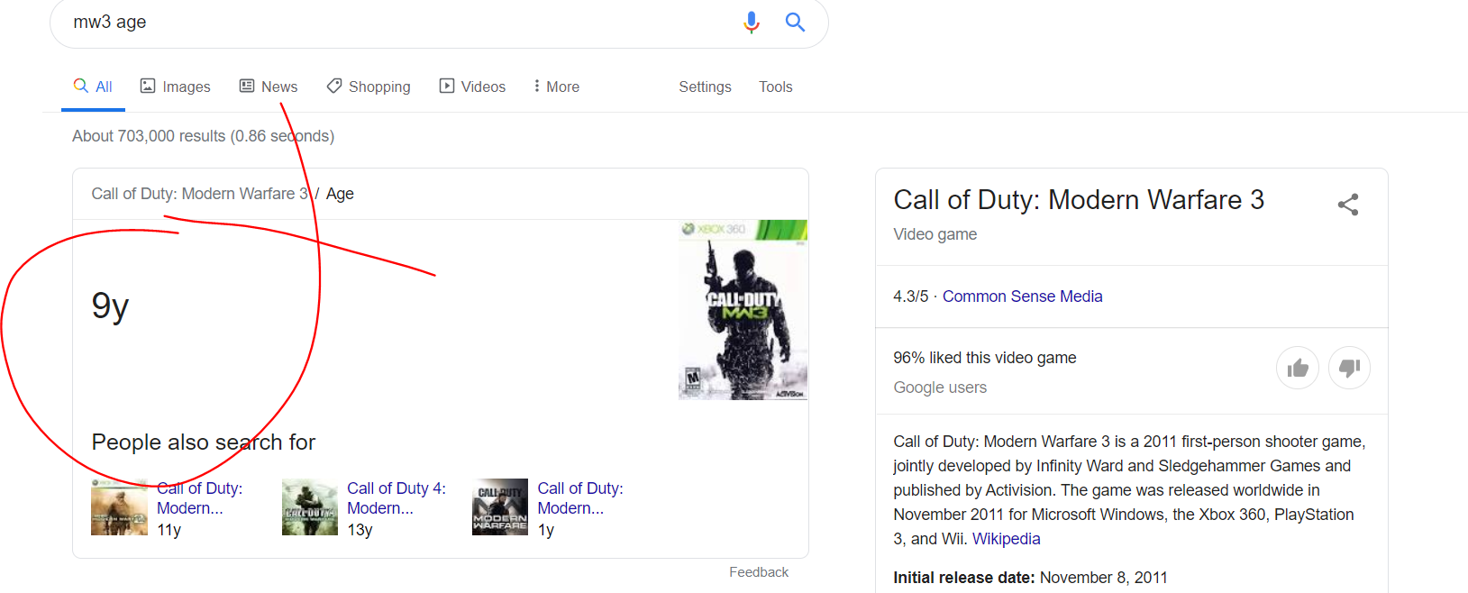Screen dimensions: 1468x593
Task: Open the search Tools option
Action: 775,87
